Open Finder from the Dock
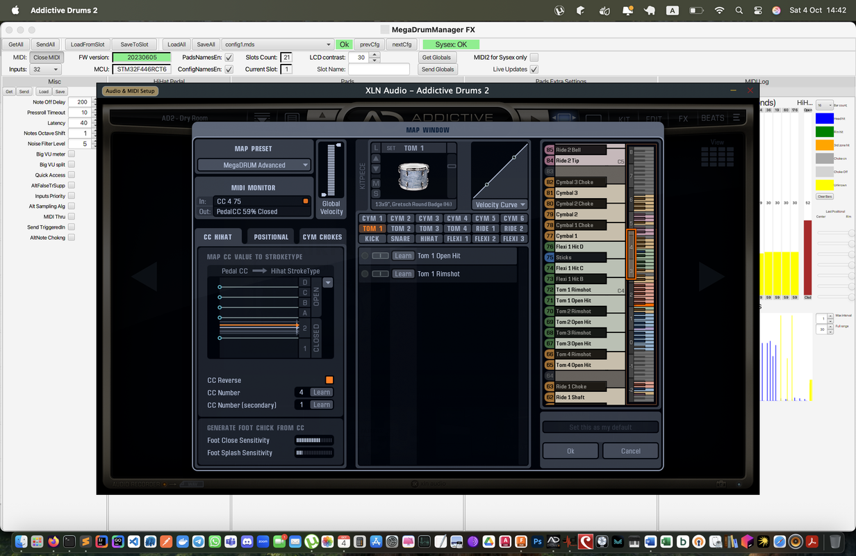 [21, 541]
